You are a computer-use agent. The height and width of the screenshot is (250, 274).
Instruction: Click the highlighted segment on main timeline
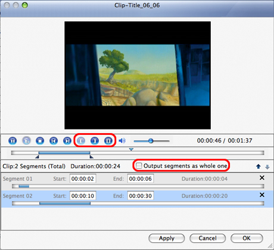(64, 153)
